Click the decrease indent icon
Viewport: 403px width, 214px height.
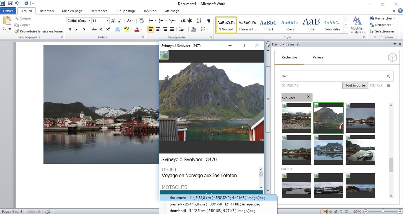183,21
